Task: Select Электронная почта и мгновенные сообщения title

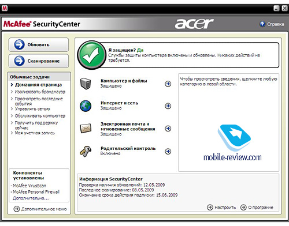Action: [128, 126]
